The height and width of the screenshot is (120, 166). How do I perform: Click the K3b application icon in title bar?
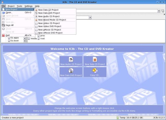tap(2, 2)
